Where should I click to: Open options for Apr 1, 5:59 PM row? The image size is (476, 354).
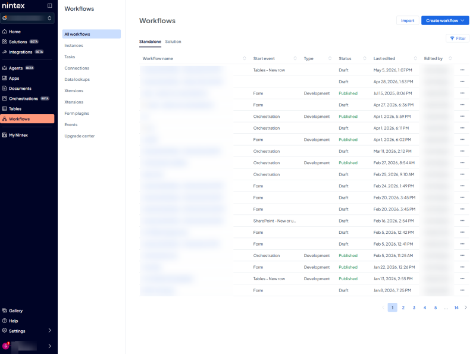point(462,116)
